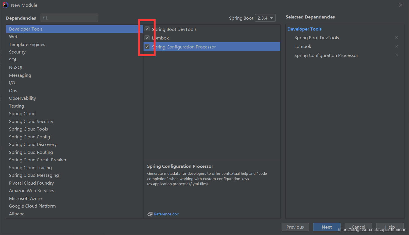Uncheck Spring Configuration Processor checkbox
Image resolution: width=409 pixels, height=235 pixels.
pyautogui.click(x=147, y=47)
